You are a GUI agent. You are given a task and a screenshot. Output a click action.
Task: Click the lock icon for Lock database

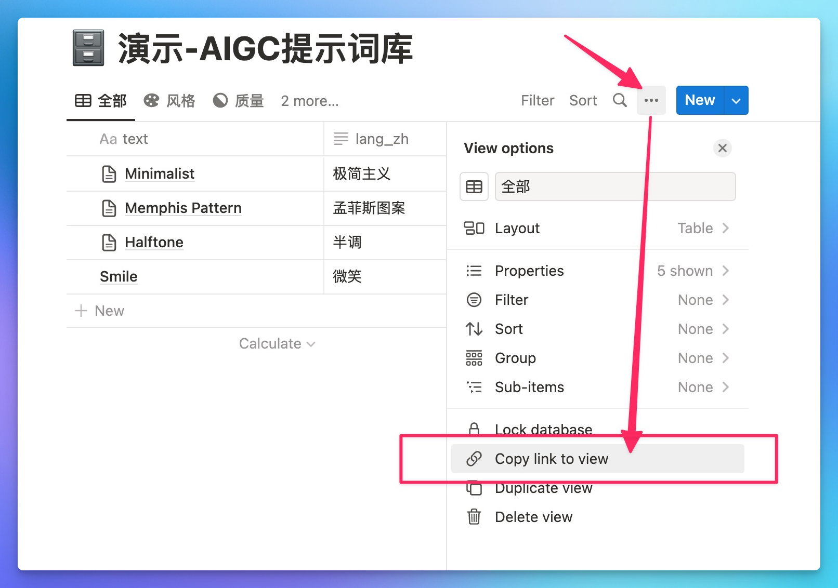474,429
